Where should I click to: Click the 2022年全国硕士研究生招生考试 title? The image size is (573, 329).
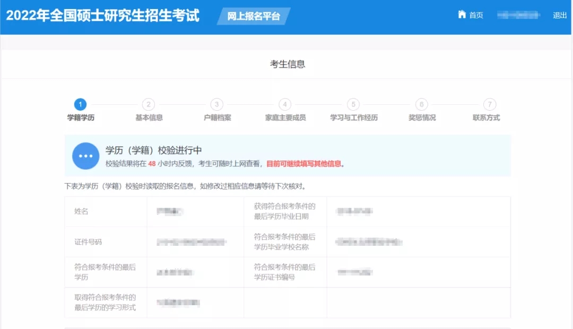[x=103, y=15]
